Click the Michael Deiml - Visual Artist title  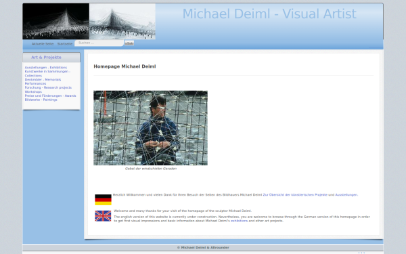coord(269,14)
